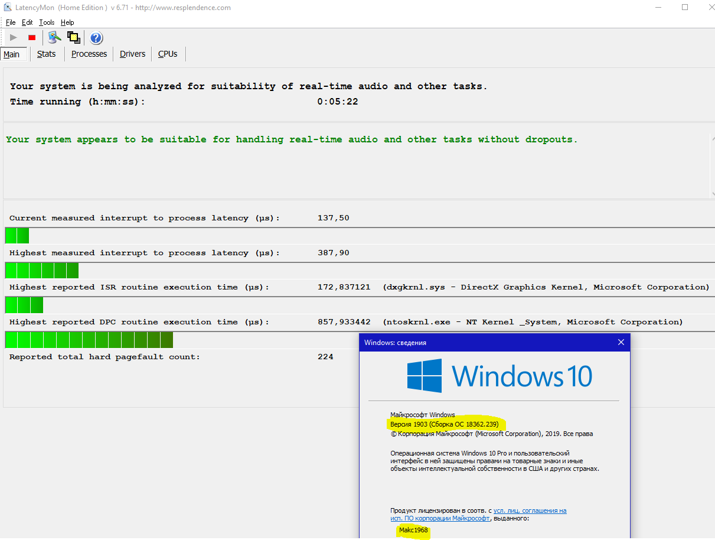Viewport: 715px width, 540px height.
Task: Switch to the Processes tab
Action: click(x=89, y=54)
